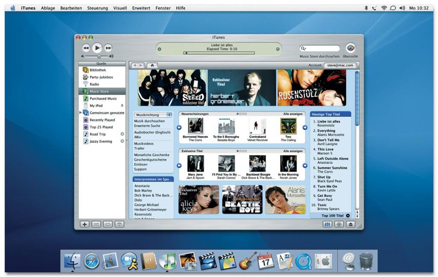Image resolution: width=438 pixels, height=277 pixels.
Task: Open the Top 100 Titel arrow link
Action: point(348,215)
